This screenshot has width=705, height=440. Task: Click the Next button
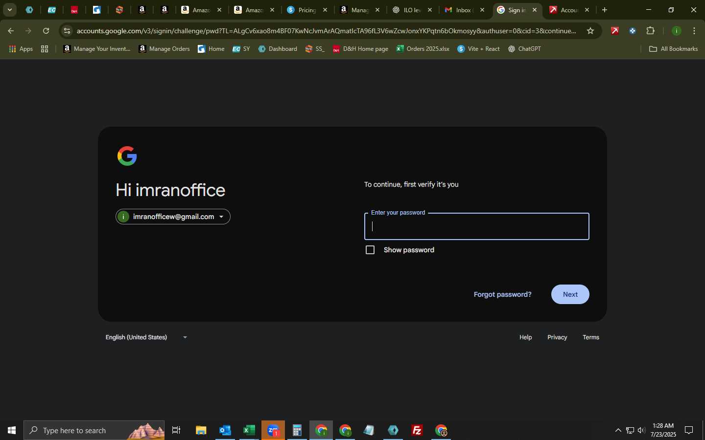570,294
